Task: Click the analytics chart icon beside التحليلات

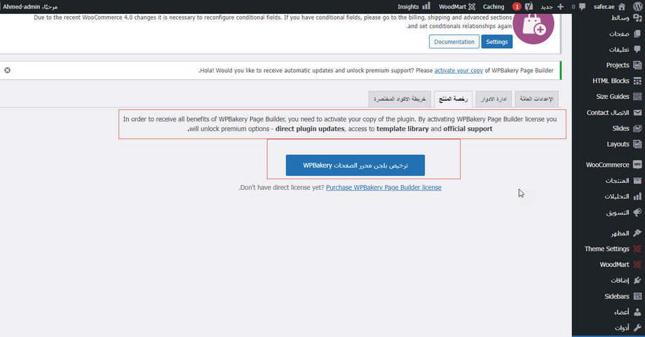Action: [x=637, y=196]
